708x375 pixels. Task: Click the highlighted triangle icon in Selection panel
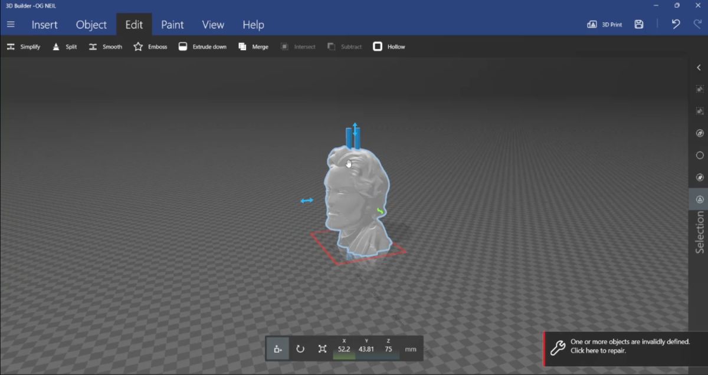(x=700, y=199)
